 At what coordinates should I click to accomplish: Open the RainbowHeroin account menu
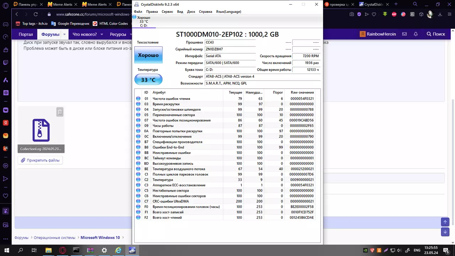tap(378, 34)
